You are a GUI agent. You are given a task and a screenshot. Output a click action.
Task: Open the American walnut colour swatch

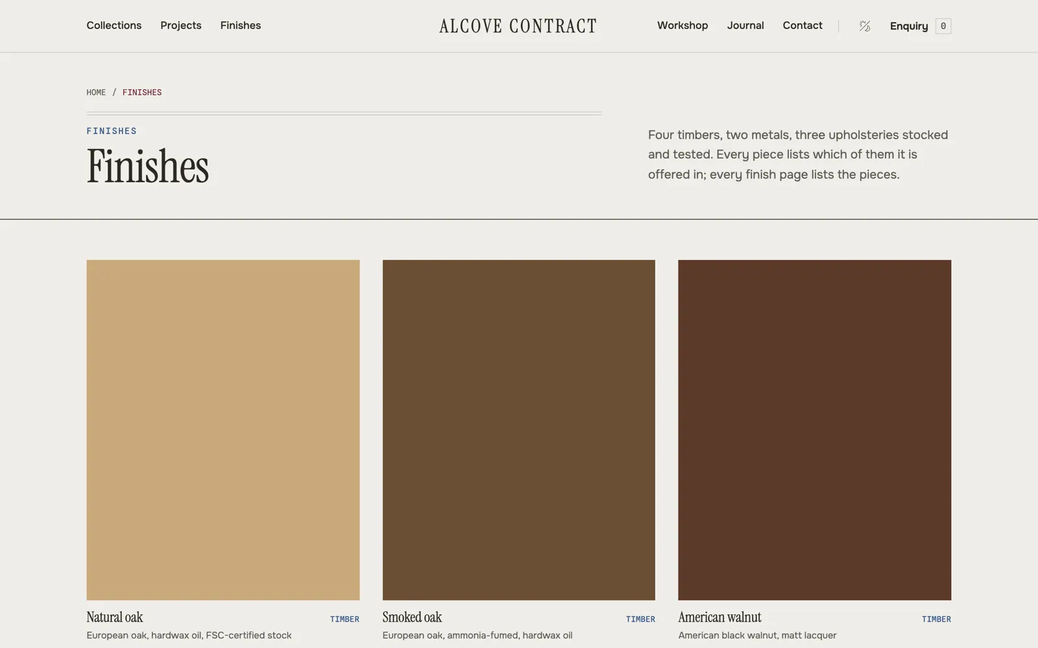coord(815,430)
